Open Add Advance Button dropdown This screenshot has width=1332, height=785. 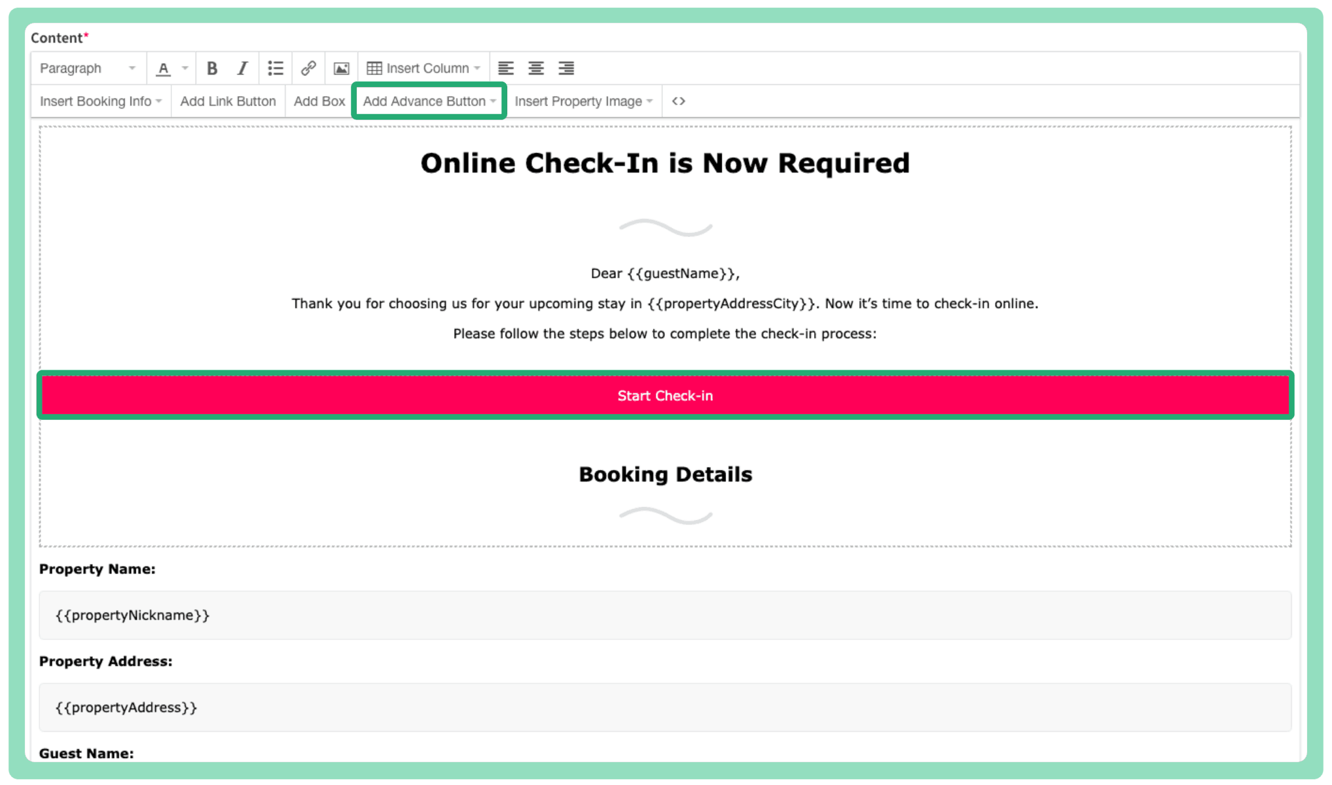coord(429,101)
